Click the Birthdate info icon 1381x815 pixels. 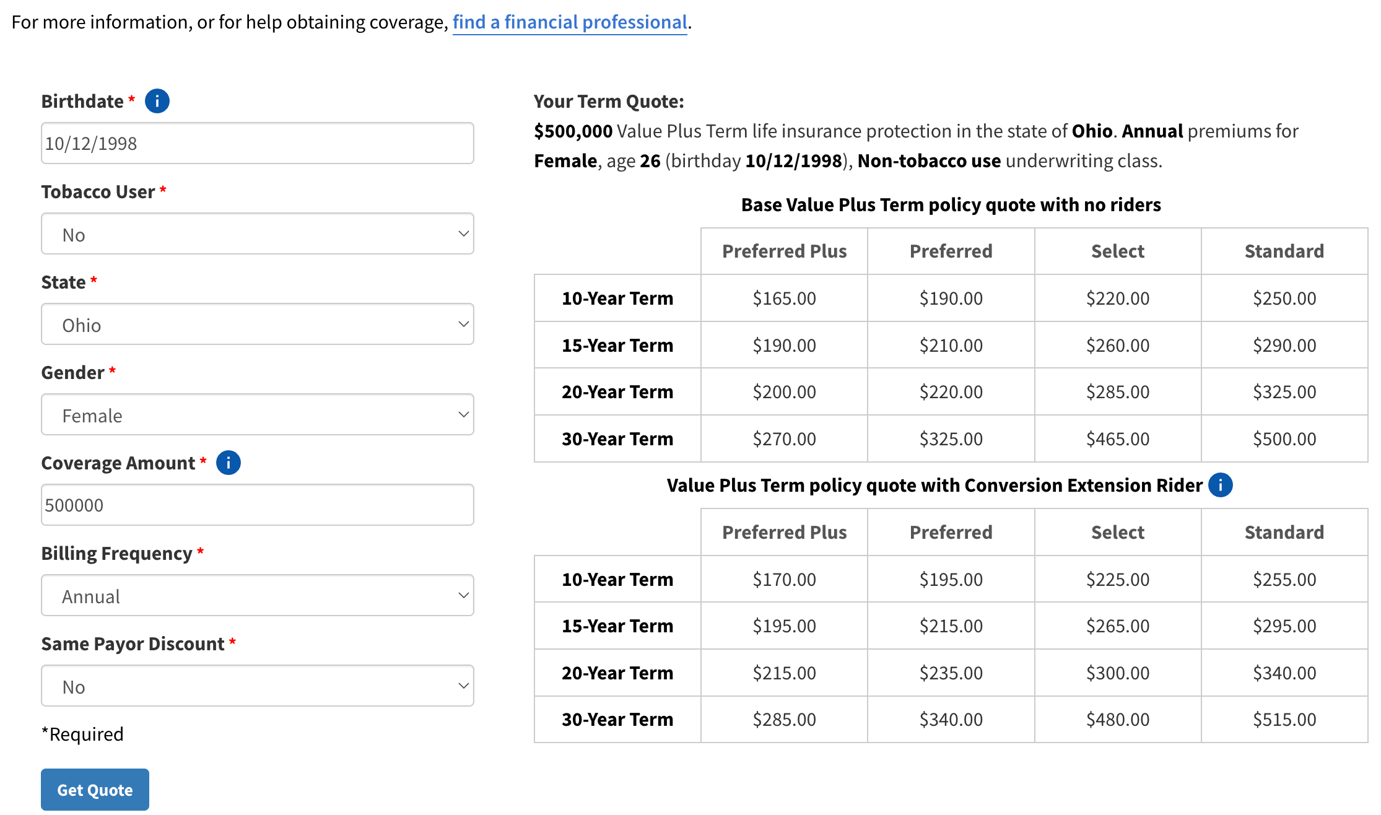coord(157,101)
